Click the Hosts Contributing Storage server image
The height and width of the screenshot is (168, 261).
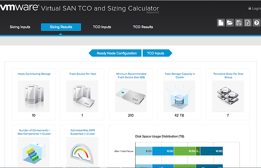click(x=34, y=96)
